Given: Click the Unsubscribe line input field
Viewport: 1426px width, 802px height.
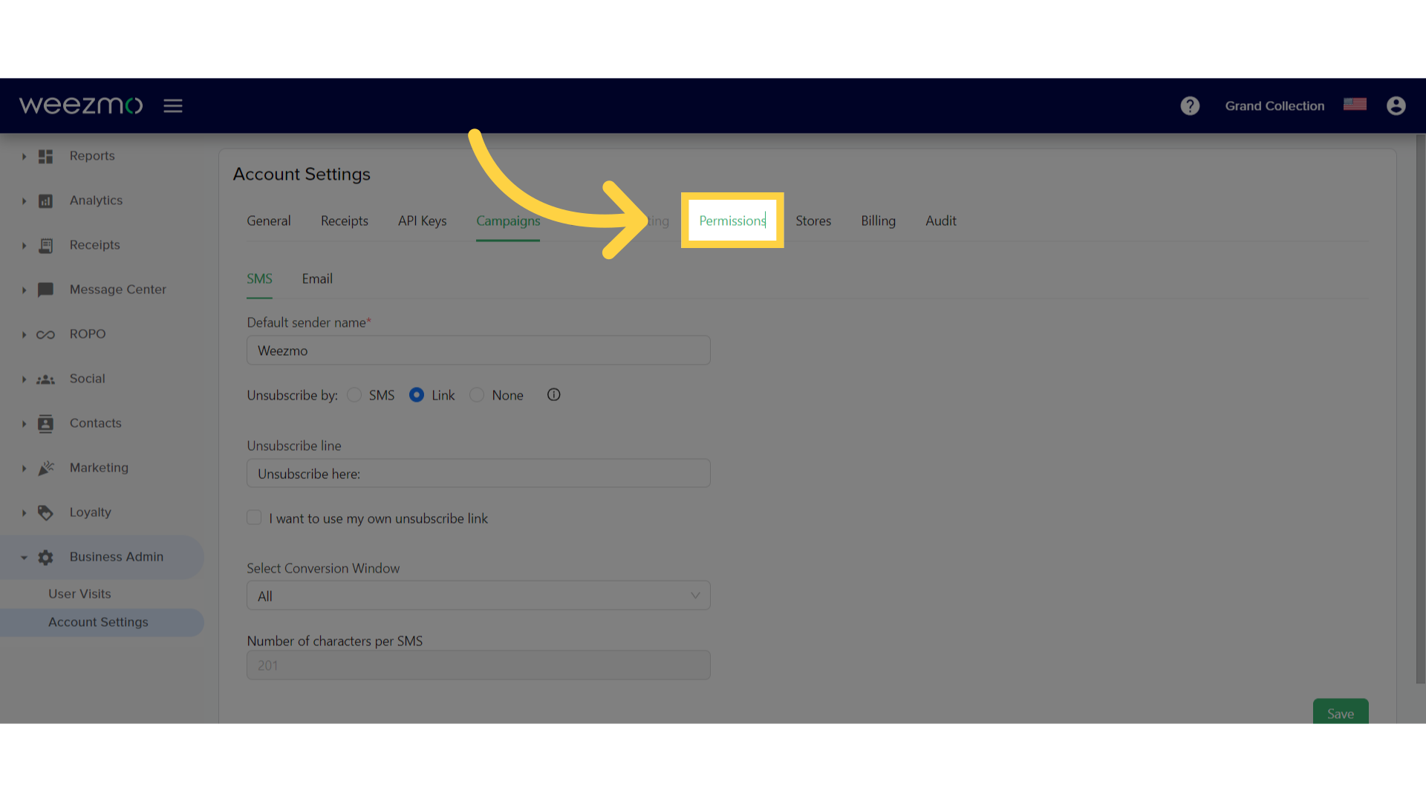Looking at the screenshot, I should click(479, 473).
